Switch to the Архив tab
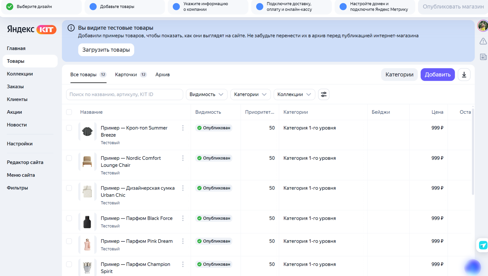Viewport: 488px width, 276px height. coord(162,75)
